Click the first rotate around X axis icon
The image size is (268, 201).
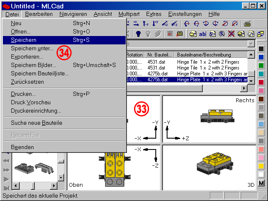tap(187, 24)
